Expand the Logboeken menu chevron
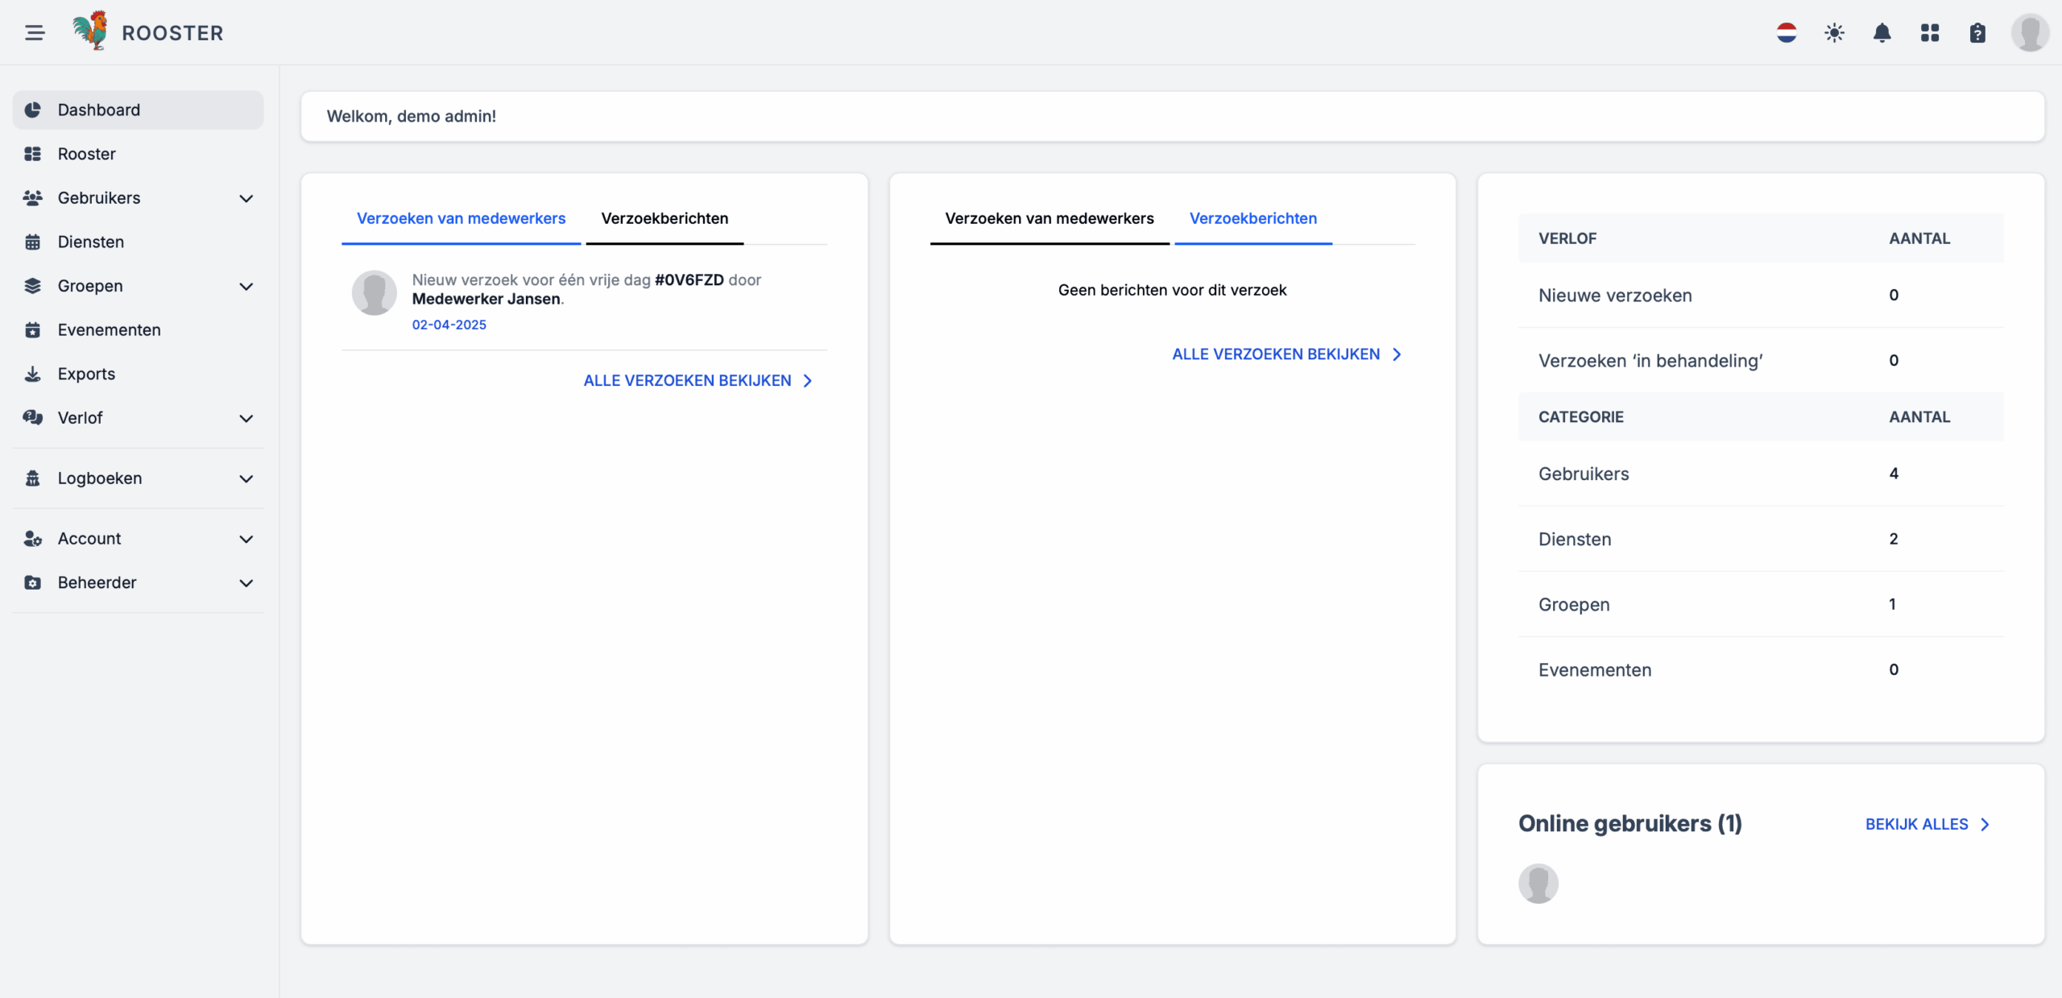2062x998 pixels. pyautogui.click(x=246, y=478)
